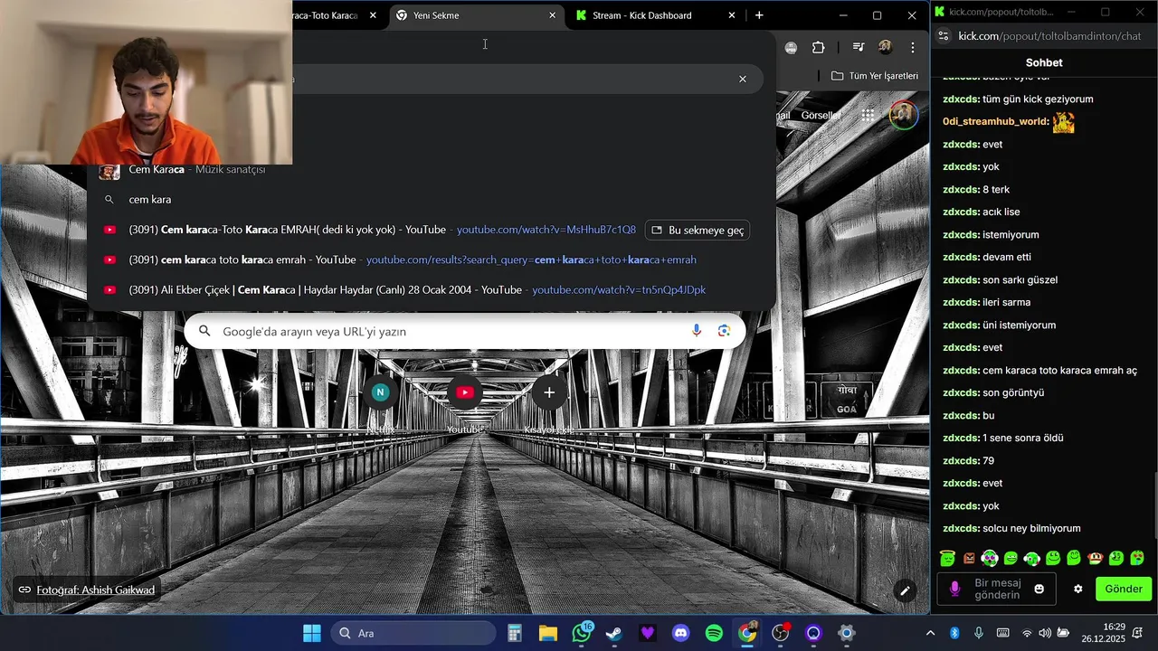Screen dimensions: 1158x651
Task: Pick the halo angel emote in Kick chat
Action: 947,559
